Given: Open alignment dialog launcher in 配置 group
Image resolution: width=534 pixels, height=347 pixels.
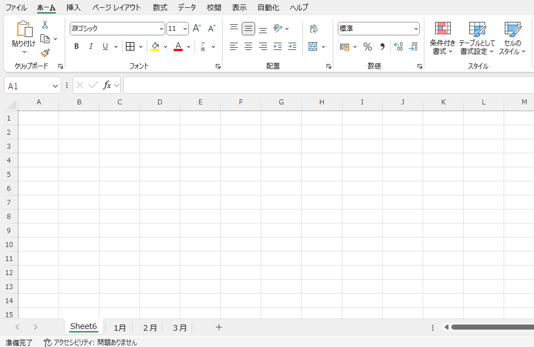Looking at the screenshot, I should click(x=329, y=66).
